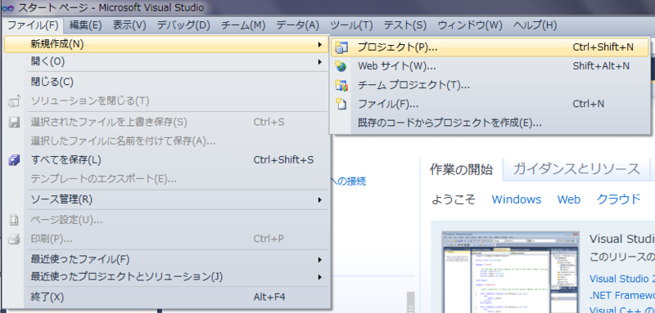
Task: Click the team project icon beside チーム プロジェクト(T)
Action: pyautogui.click(x=341, y=86)
